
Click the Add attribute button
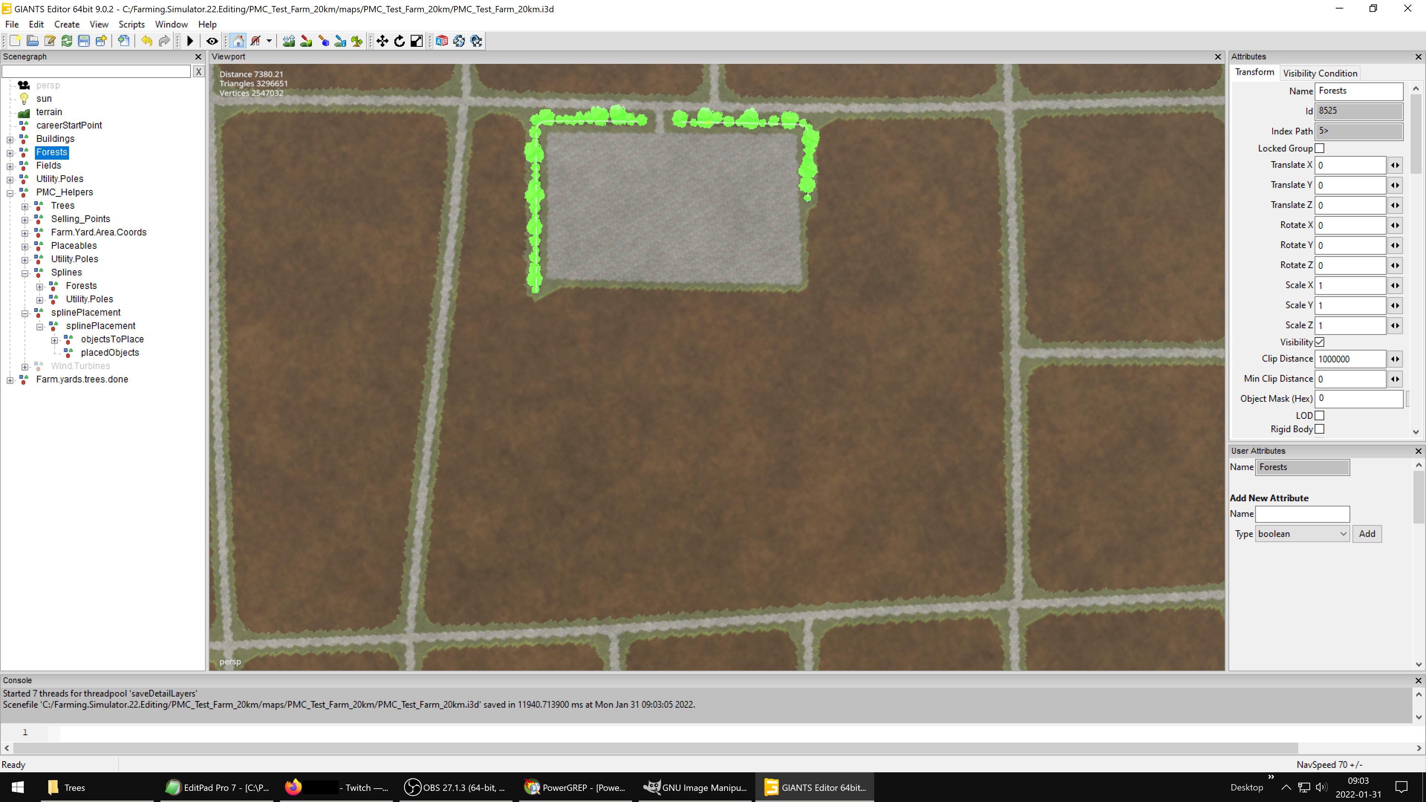point(1367,534)
